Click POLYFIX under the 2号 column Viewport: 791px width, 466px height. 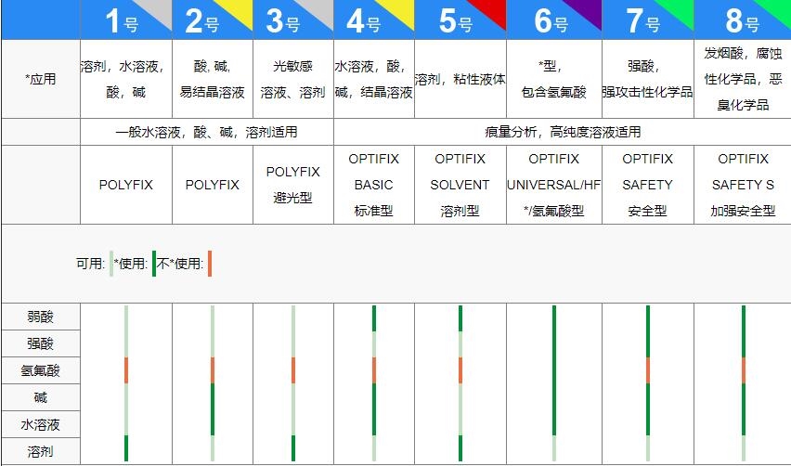coord(213,185)
